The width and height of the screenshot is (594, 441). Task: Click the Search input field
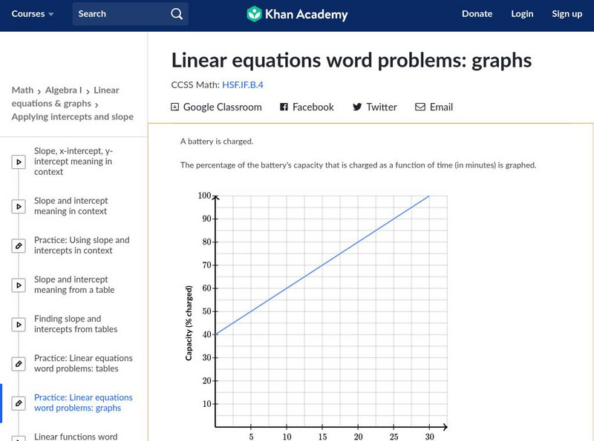pyautogui.click(x=119, y=14)
